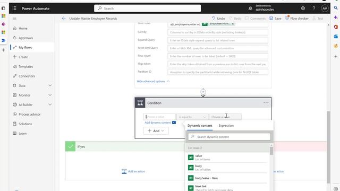Click the Power Automate icon in left strip
Screen dimensions: 340x191
(4, 40)
